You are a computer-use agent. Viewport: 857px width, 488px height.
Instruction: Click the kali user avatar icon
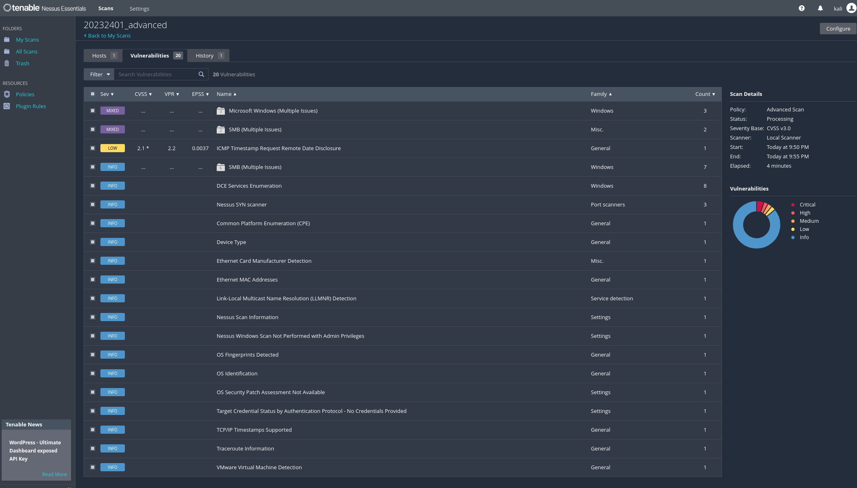(x=851, y=8)
